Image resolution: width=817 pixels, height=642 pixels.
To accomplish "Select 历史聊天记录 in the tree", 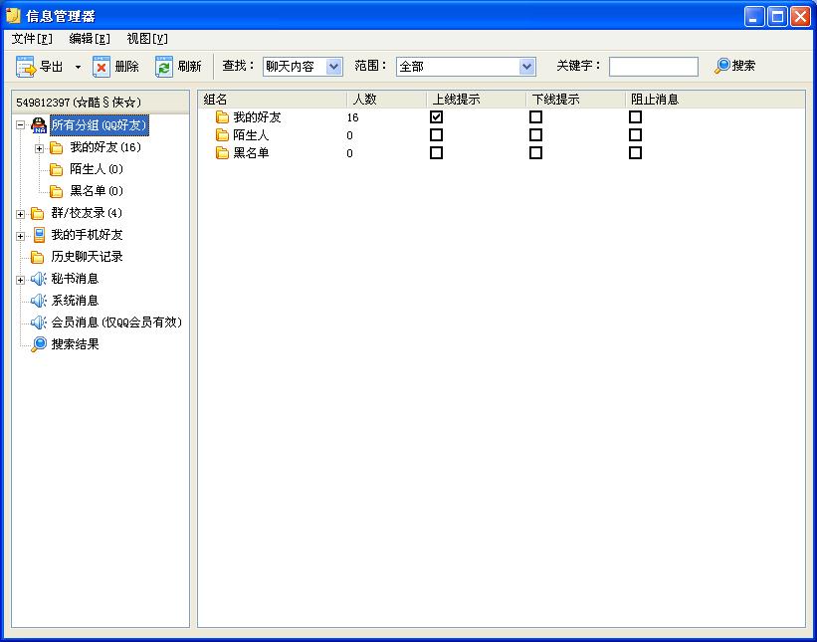I will pyautogui.click(x=87, y=257).
